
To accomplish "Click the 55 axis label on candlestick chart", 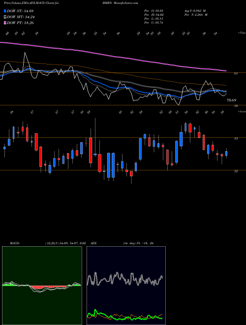I will click(236, 138).
